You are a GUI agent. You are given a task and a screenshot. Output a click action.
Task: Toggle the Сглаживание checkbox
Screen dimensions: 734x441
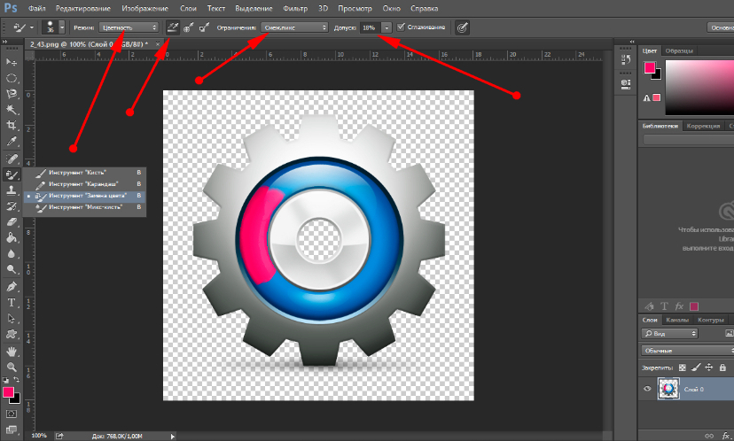tap(402, 27)
